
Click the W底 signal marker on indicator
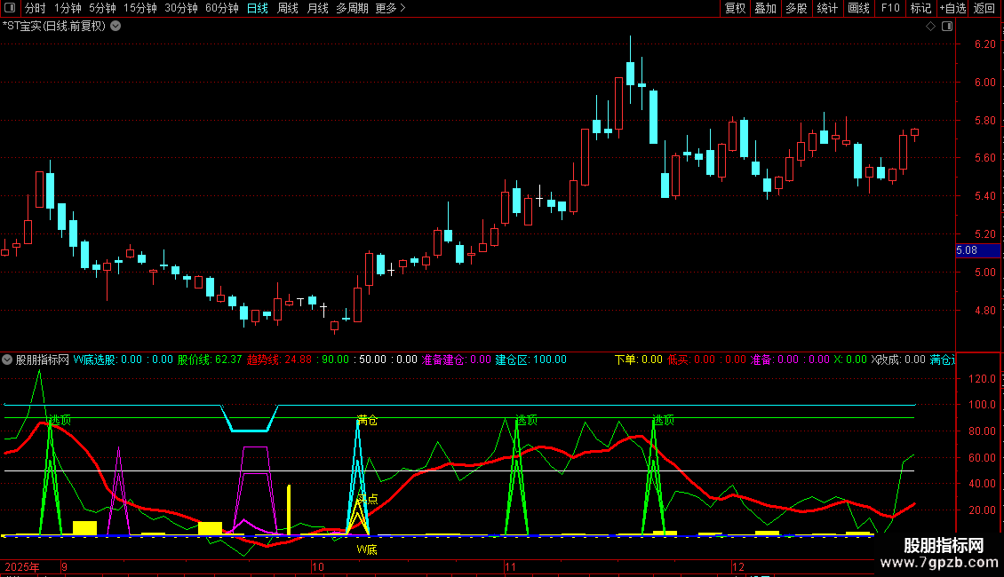point(367,550)
